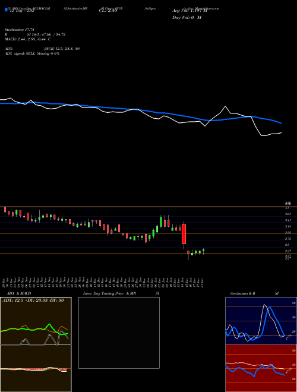Click the empty intraday trading chart box
The width and height of the screenshot is (297, 392).
pos(119,333)
